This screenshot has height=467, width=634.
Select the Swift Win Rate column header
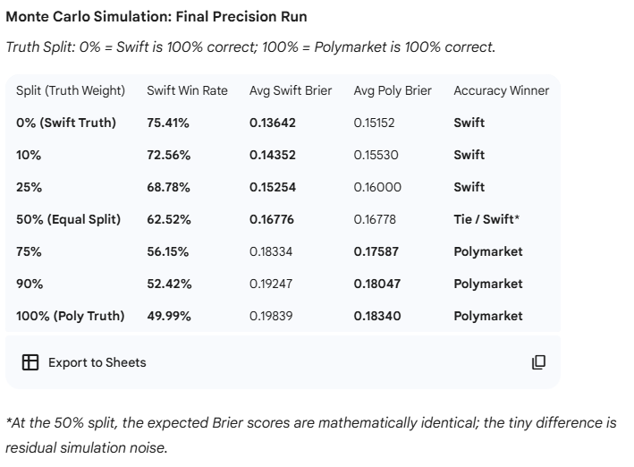coord(187,90)
